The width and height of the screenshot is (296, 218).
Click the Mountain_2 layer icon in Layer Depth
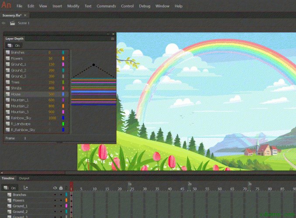click(x=7, y=106)
